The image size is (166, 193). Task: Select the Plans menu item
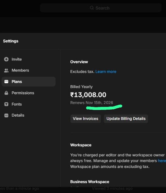(x=29, y=82)
